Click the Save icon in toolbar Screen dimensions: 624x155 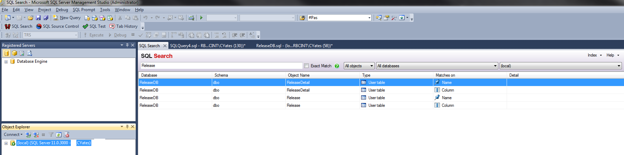tap(38, 18)
